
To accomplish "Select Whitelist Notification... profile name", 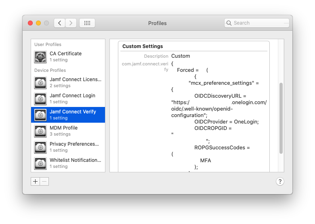I will [76, 160].
